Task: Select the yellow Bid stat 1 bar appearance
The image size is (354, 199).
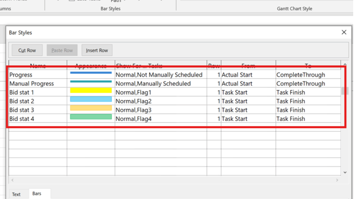Action: [91, 91]
